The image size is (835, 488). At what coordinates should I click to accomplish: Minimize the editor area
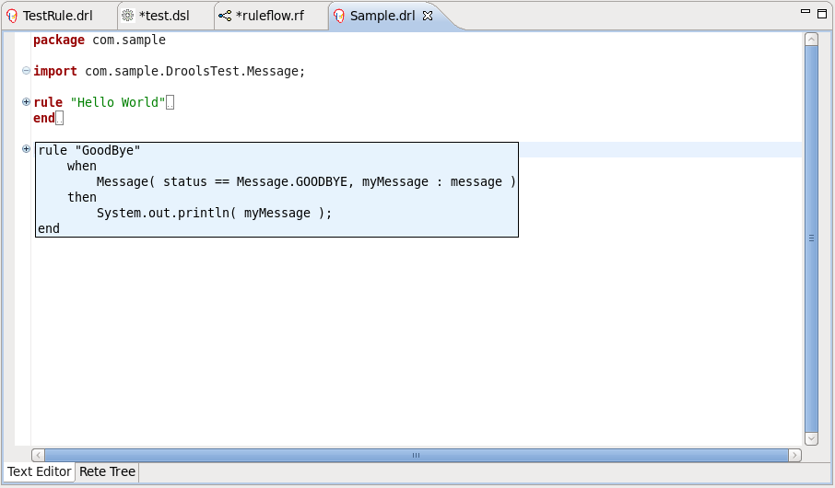click(806, 11)
